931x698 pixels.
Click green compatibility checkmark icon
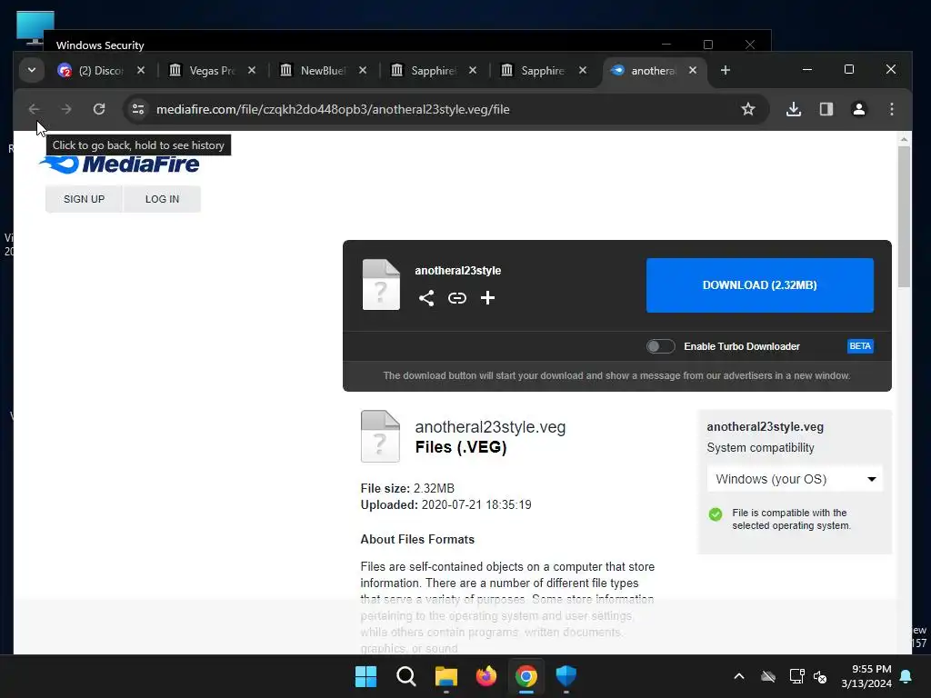point(716,514)
